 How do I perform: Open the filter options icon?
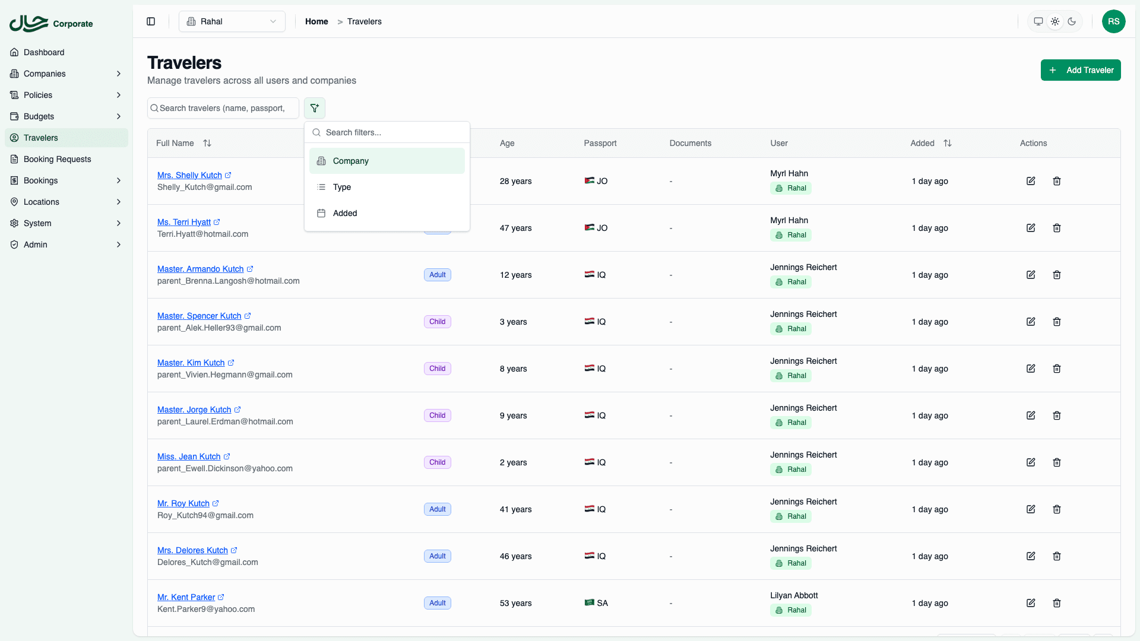pyautogui.click(x=315, y=108)
